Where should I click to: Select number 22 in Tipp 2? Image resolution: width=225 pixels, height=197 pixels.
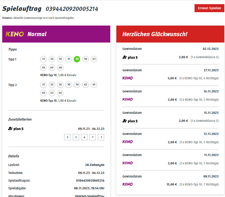tap(52, 85)
